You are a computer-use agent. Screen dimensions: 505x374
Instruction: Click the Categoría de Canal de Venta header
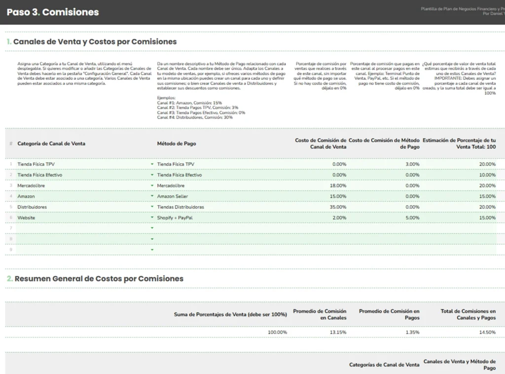[x=51, y=144]
